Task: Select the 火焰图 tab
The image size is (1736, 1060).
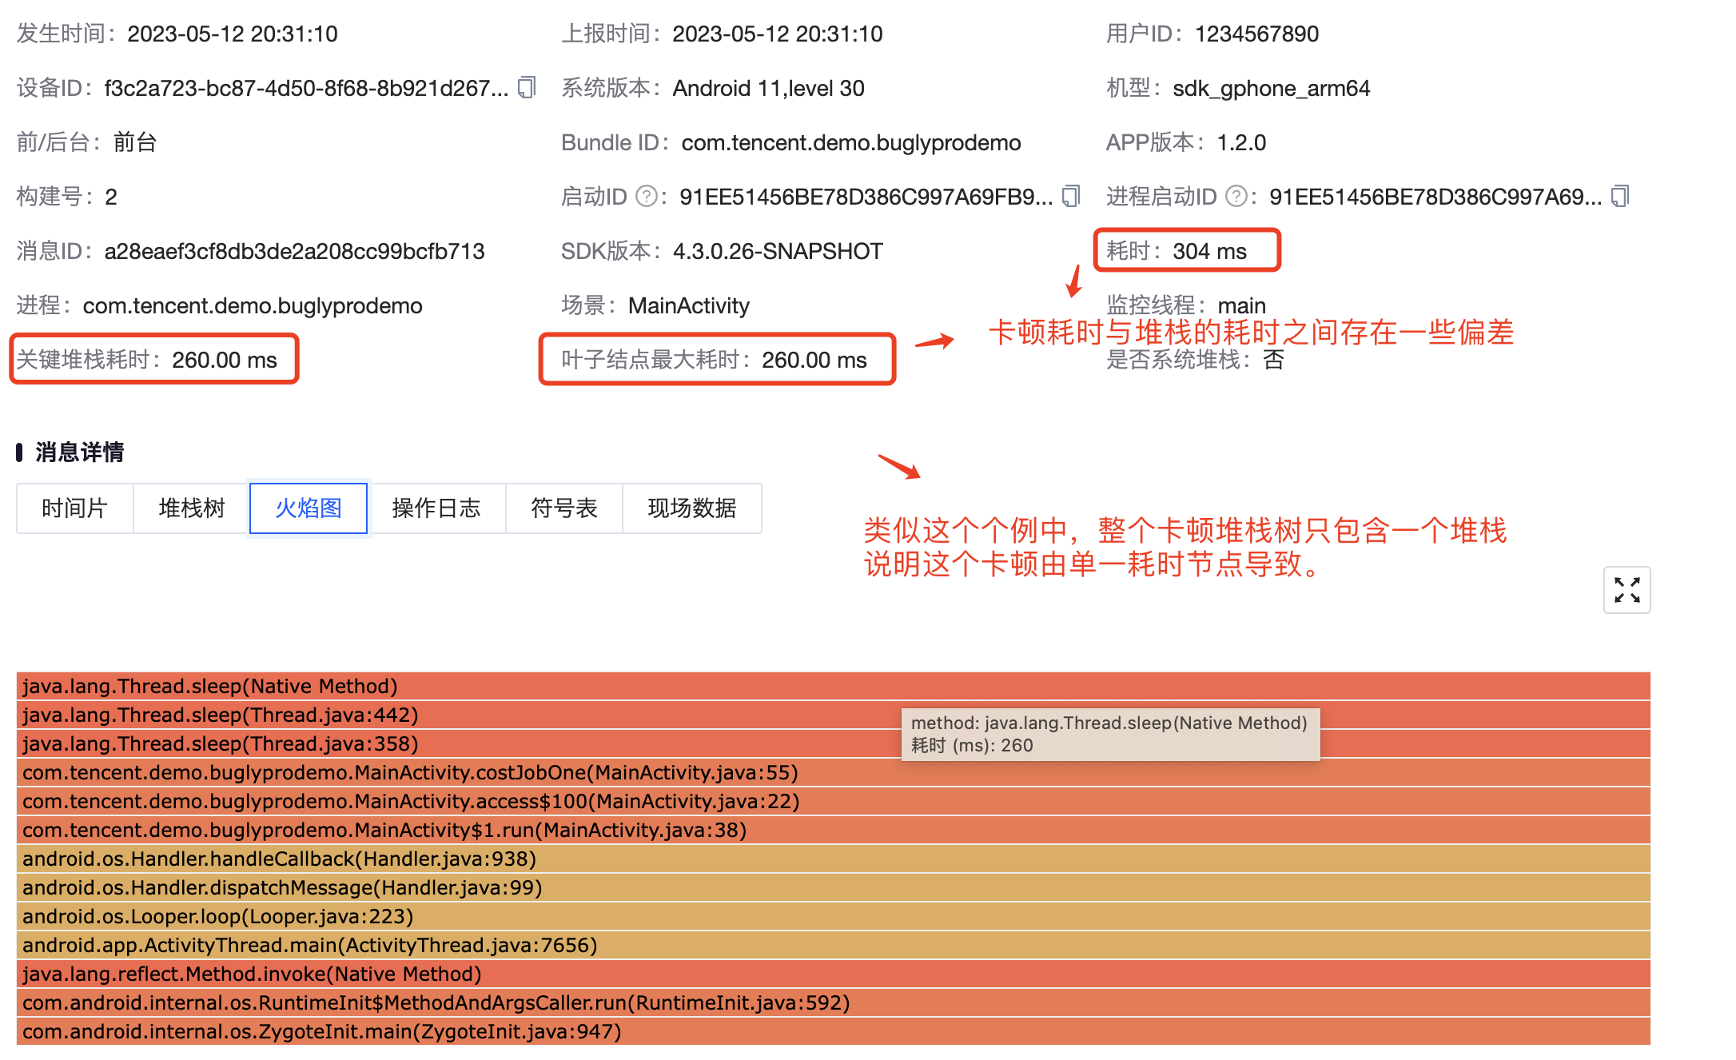Action: [309, 508]
